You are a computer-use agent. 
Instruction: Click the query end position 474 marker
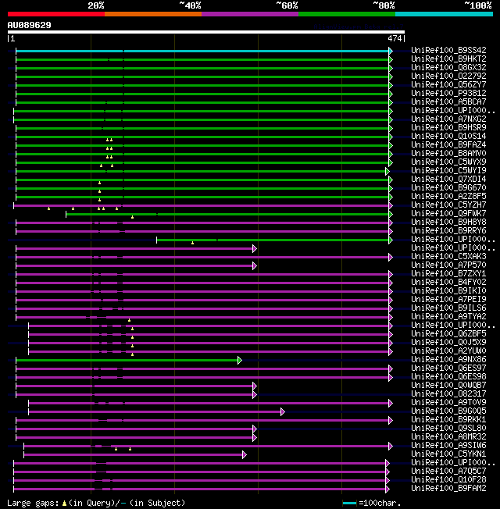click(395, 38)
